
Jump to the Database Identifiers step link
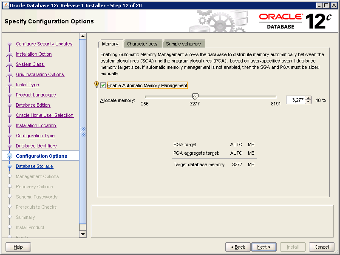(36, 146)
